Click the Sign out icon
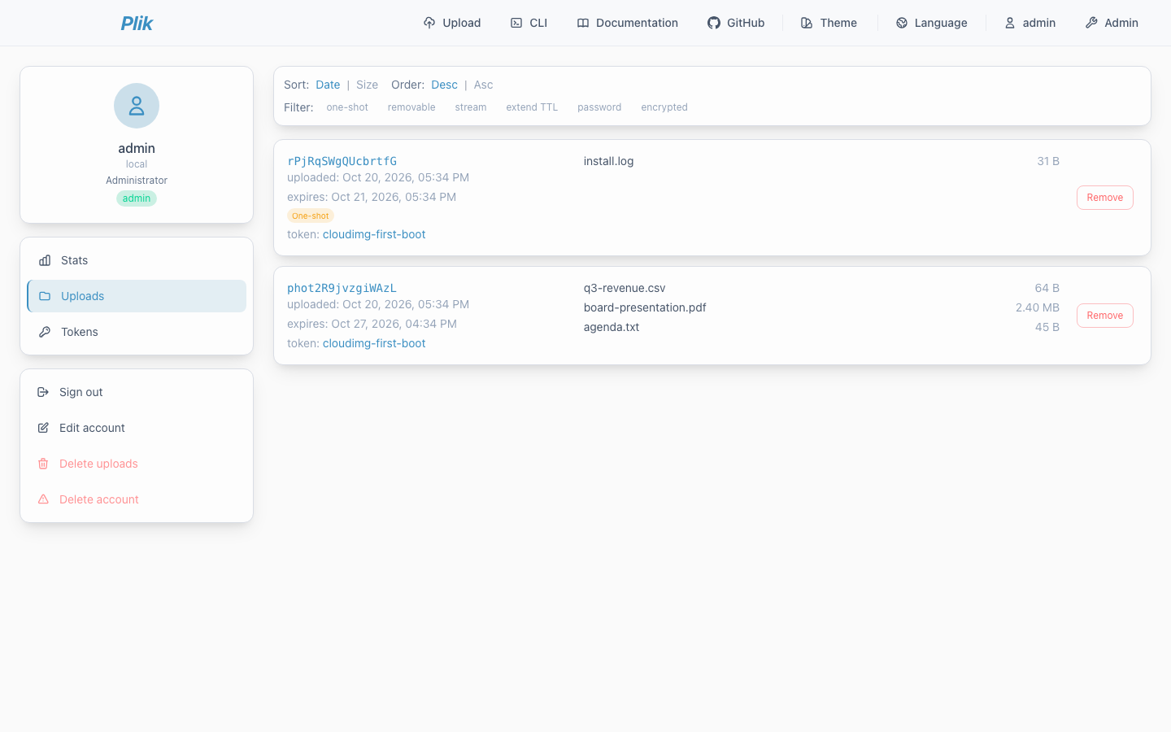The width and height of the screenshot is (1171, 732). click(43, 392)
